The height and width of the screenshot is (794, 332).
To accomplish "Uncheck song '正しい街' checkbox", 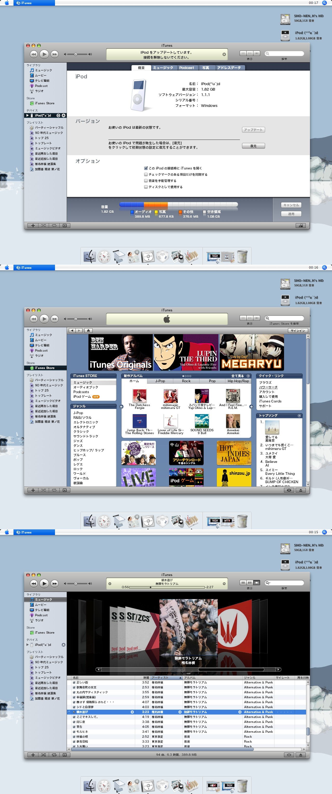I will (x=74, y=682).
